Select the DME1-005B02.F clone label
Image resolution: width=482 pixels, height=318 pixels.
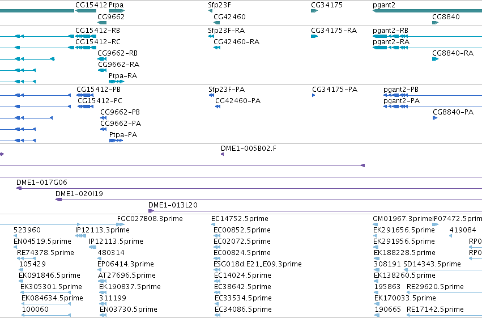(x=249, y=149)
